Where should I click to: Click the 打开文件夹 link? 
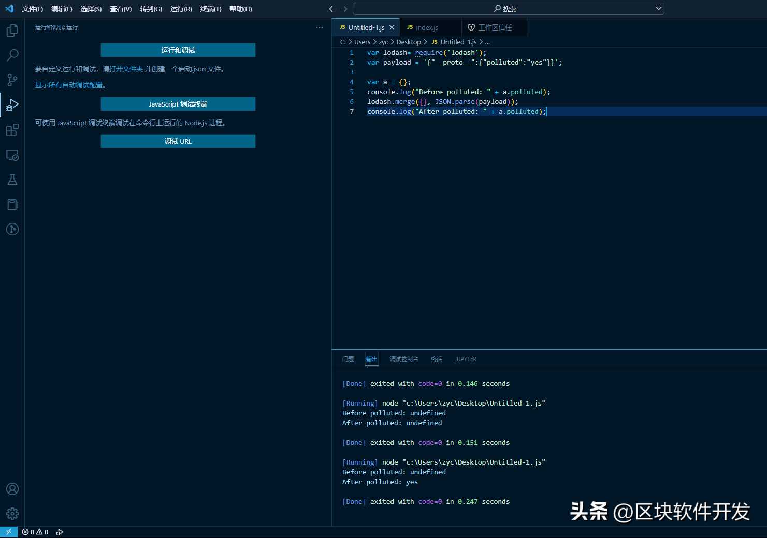[126, 69]
